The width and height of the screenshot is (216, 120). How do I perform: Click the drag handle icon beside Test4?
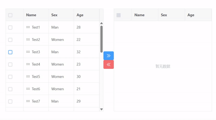(28, 64)
